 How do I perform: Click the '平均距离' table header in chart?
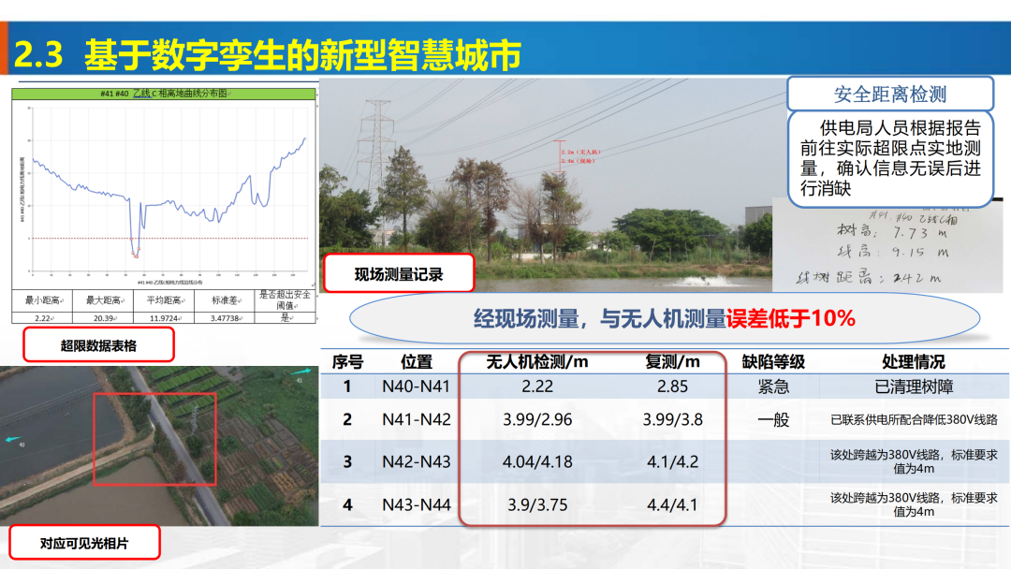pos(164,300)
